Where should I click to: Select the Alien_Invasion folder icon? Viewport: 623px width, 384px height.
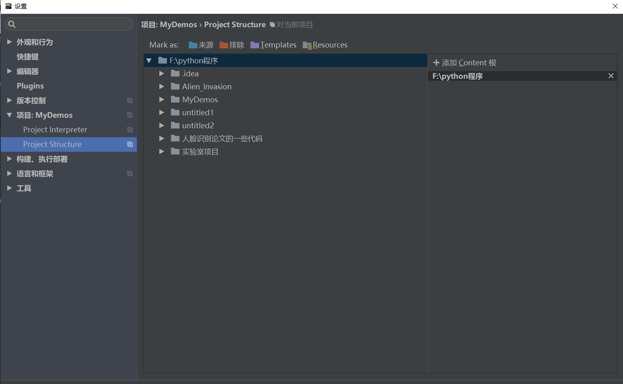175,86
